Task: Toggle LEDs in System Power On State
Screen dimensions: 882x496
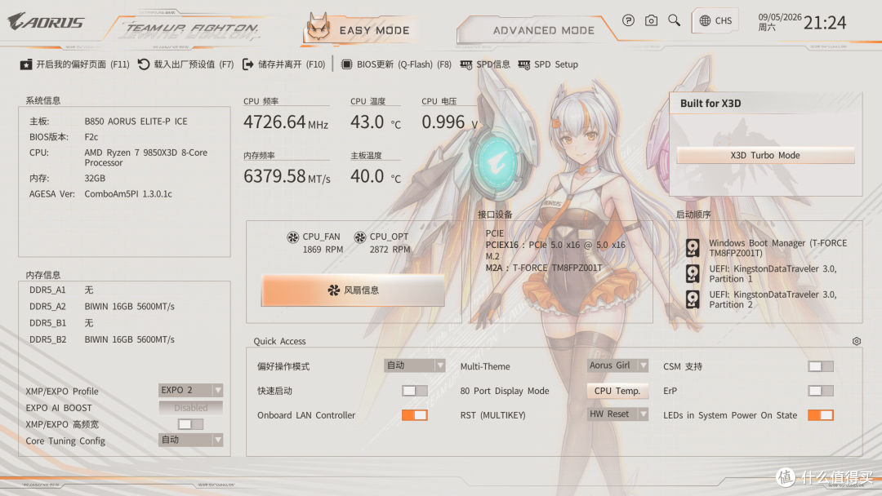Action: coord(821,415)
